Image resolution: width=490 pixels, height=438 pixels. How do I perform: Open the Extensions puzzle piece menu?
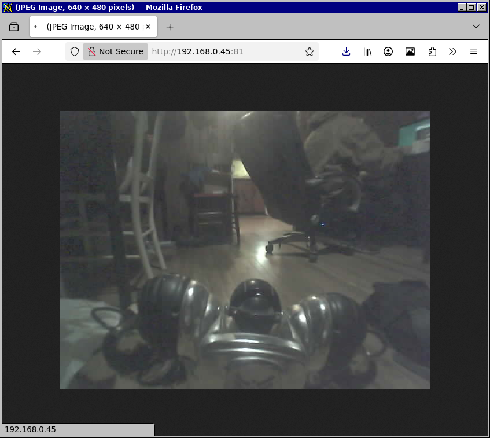[432, 51]
